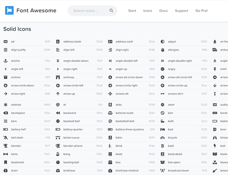Click the book-dead label
This screenshot has height=175, width=228.
[175, 154]
